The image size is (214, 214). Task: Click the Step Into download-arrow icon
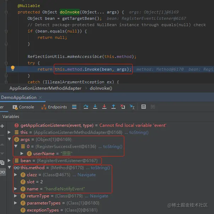click(x=95, y=107)
